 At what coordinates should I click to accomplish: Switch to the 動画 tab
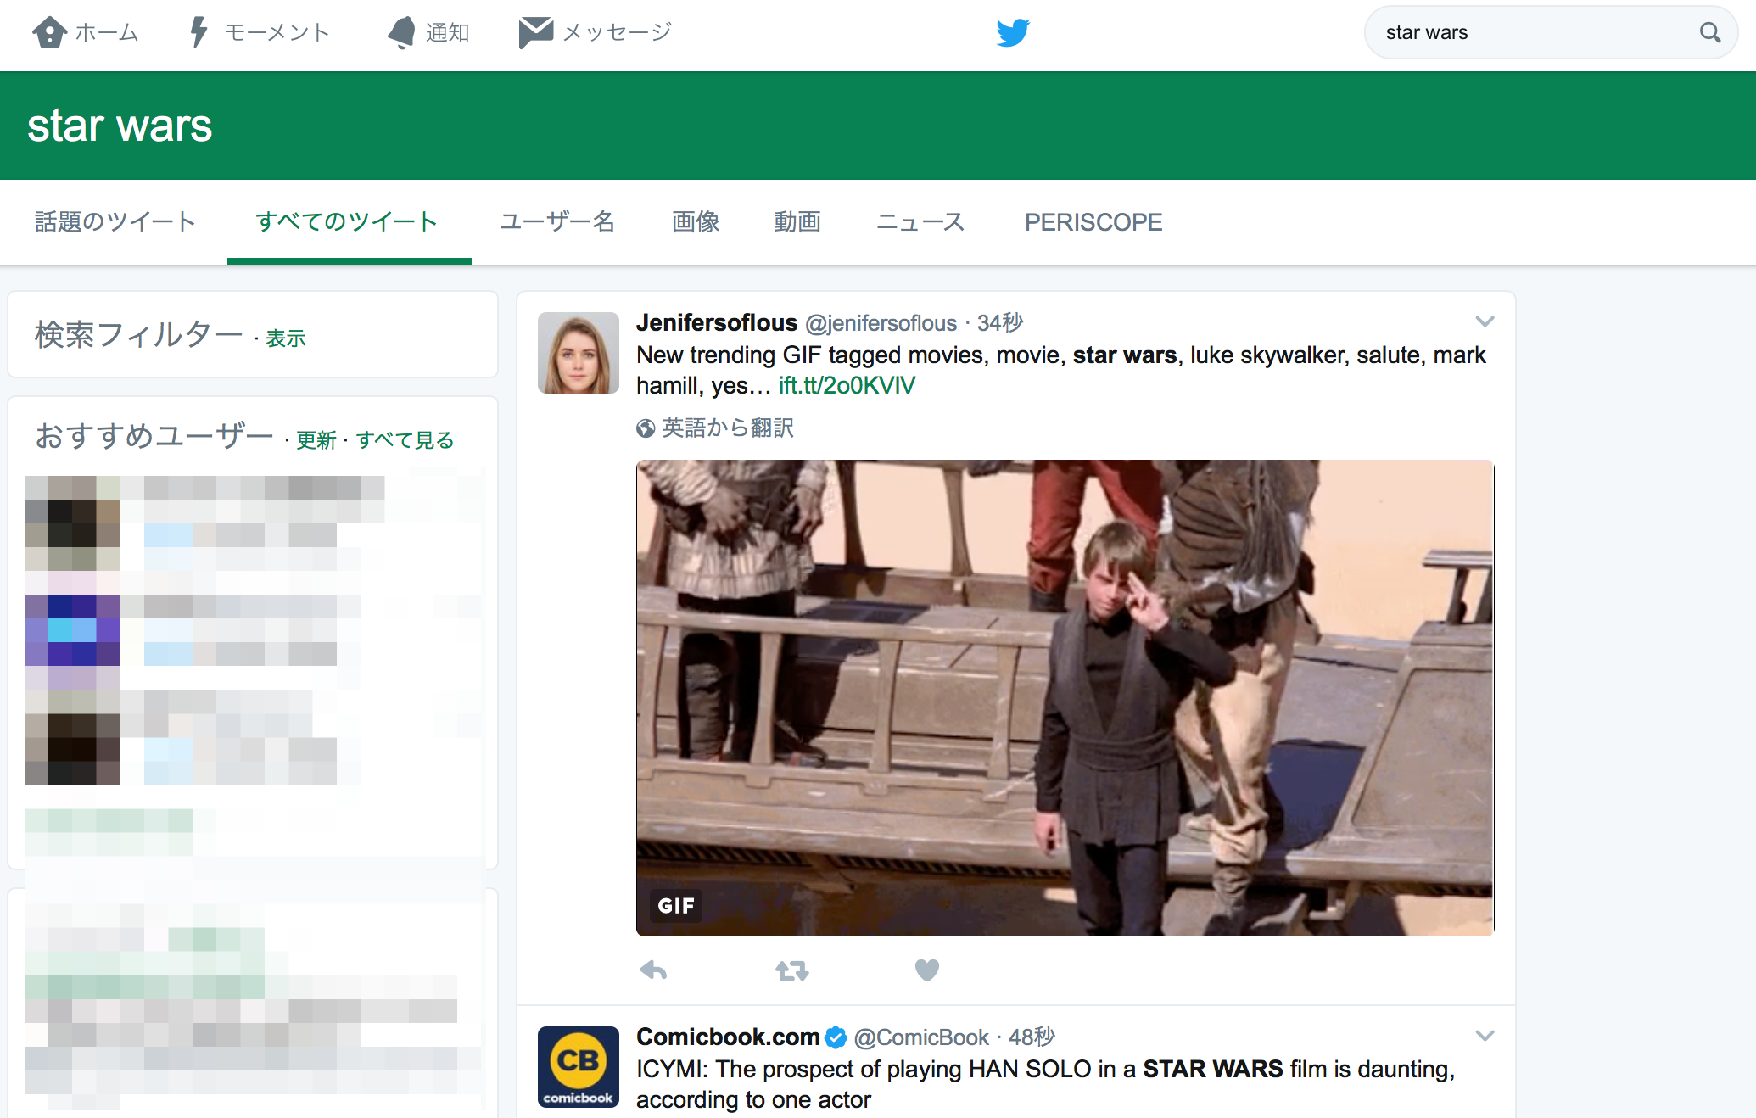pyautogui.click(x=797, y=222)
